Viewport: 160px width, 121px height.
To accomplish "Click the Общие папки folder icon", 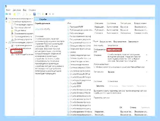I will [x=12, y=31].
